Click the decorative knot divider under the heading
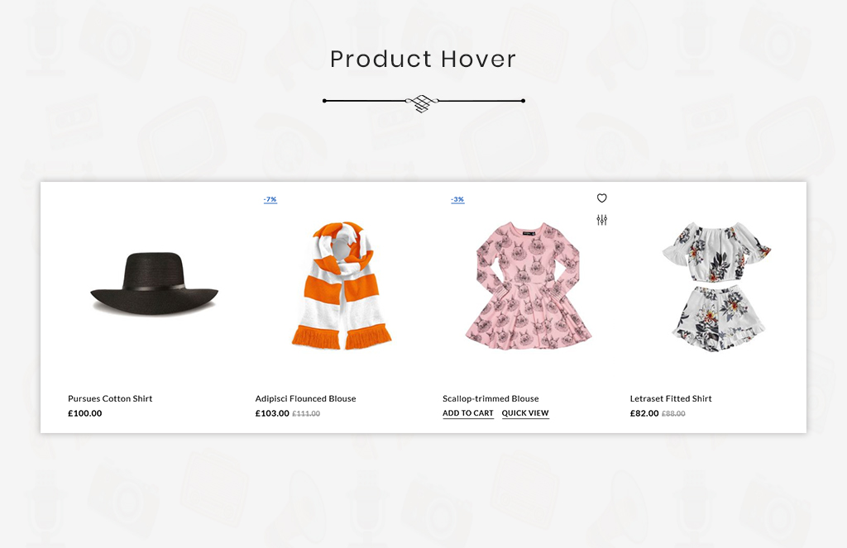The height and width of the screenshot is (548, 847). 423,102
